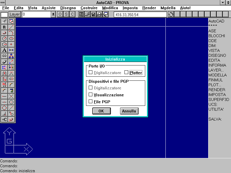
Task: Select the Center object snap
Action: pyautogui.click(x=11, y=102)
